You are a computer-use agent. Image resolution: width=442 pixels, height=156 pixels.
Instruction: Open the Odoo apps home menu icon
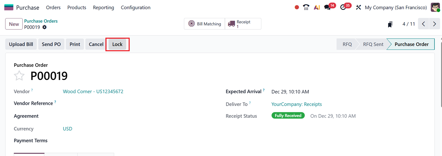point(9,7)
